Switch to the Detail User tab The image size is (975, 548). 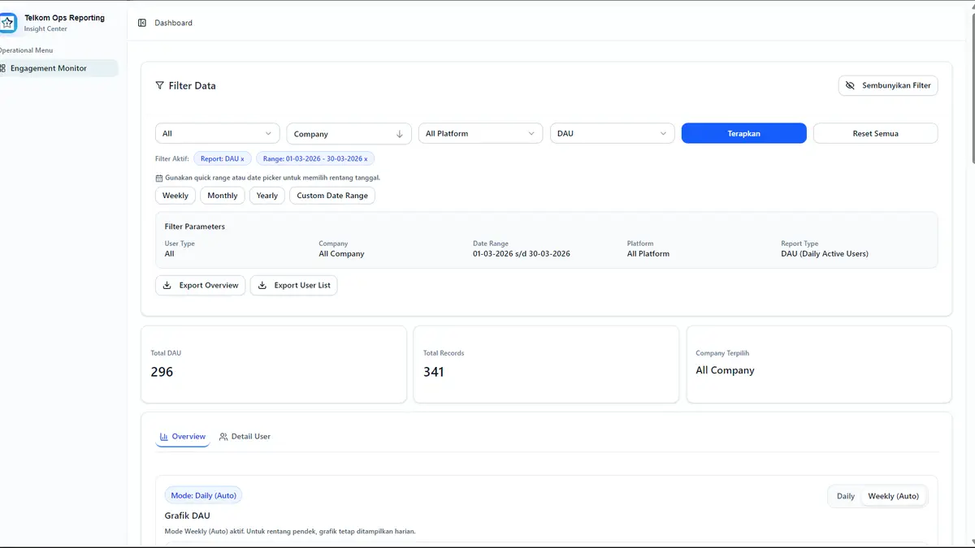point(245,437)
